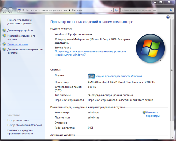Image resolution: width=176 pixels, height=141 pixels.
Task: Click the scrollbar up arrow
Action: (172, 17)
